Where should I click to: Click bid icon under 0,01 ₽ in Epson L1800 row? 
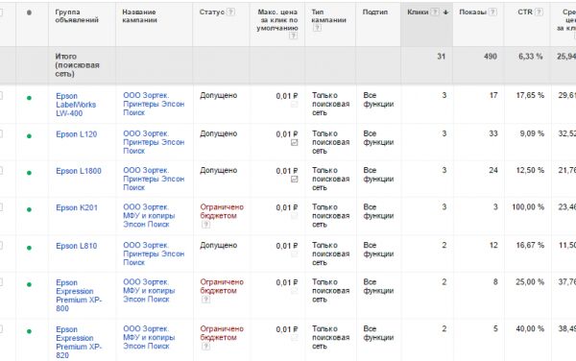point(295,180)
